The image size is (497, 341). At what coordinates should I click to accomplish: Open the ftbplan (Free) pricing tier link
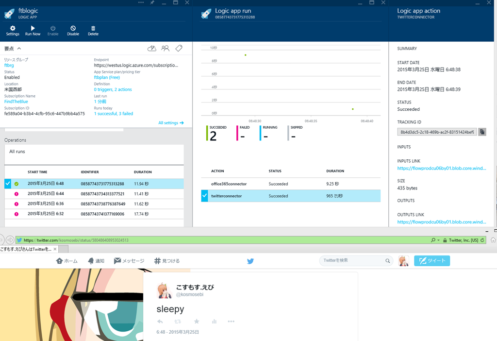coord(107,77)
